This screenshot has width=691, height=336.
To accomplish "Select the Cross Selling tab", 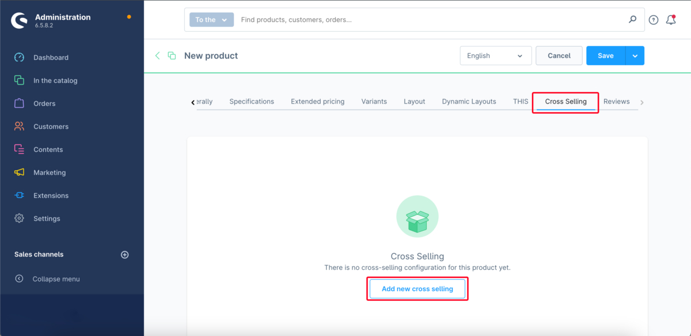I will coord(566,101).
